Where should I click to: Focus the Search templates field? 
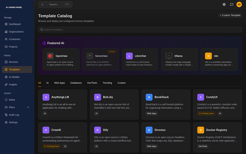[140, 30]
